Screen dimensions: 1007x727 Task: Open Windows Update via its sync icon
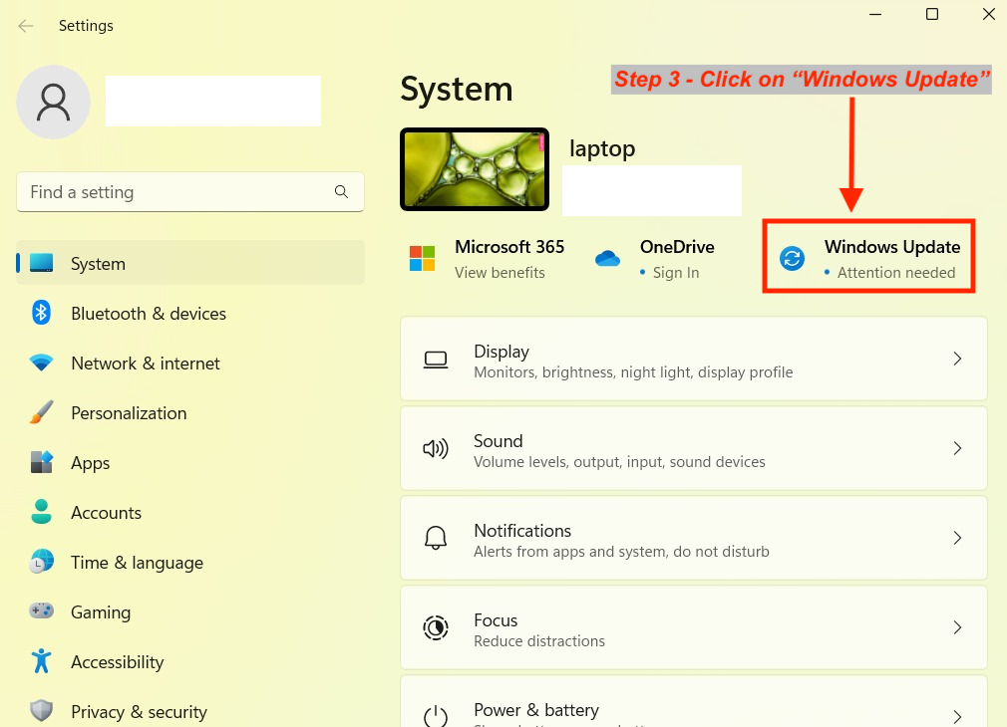pos(792,257)
